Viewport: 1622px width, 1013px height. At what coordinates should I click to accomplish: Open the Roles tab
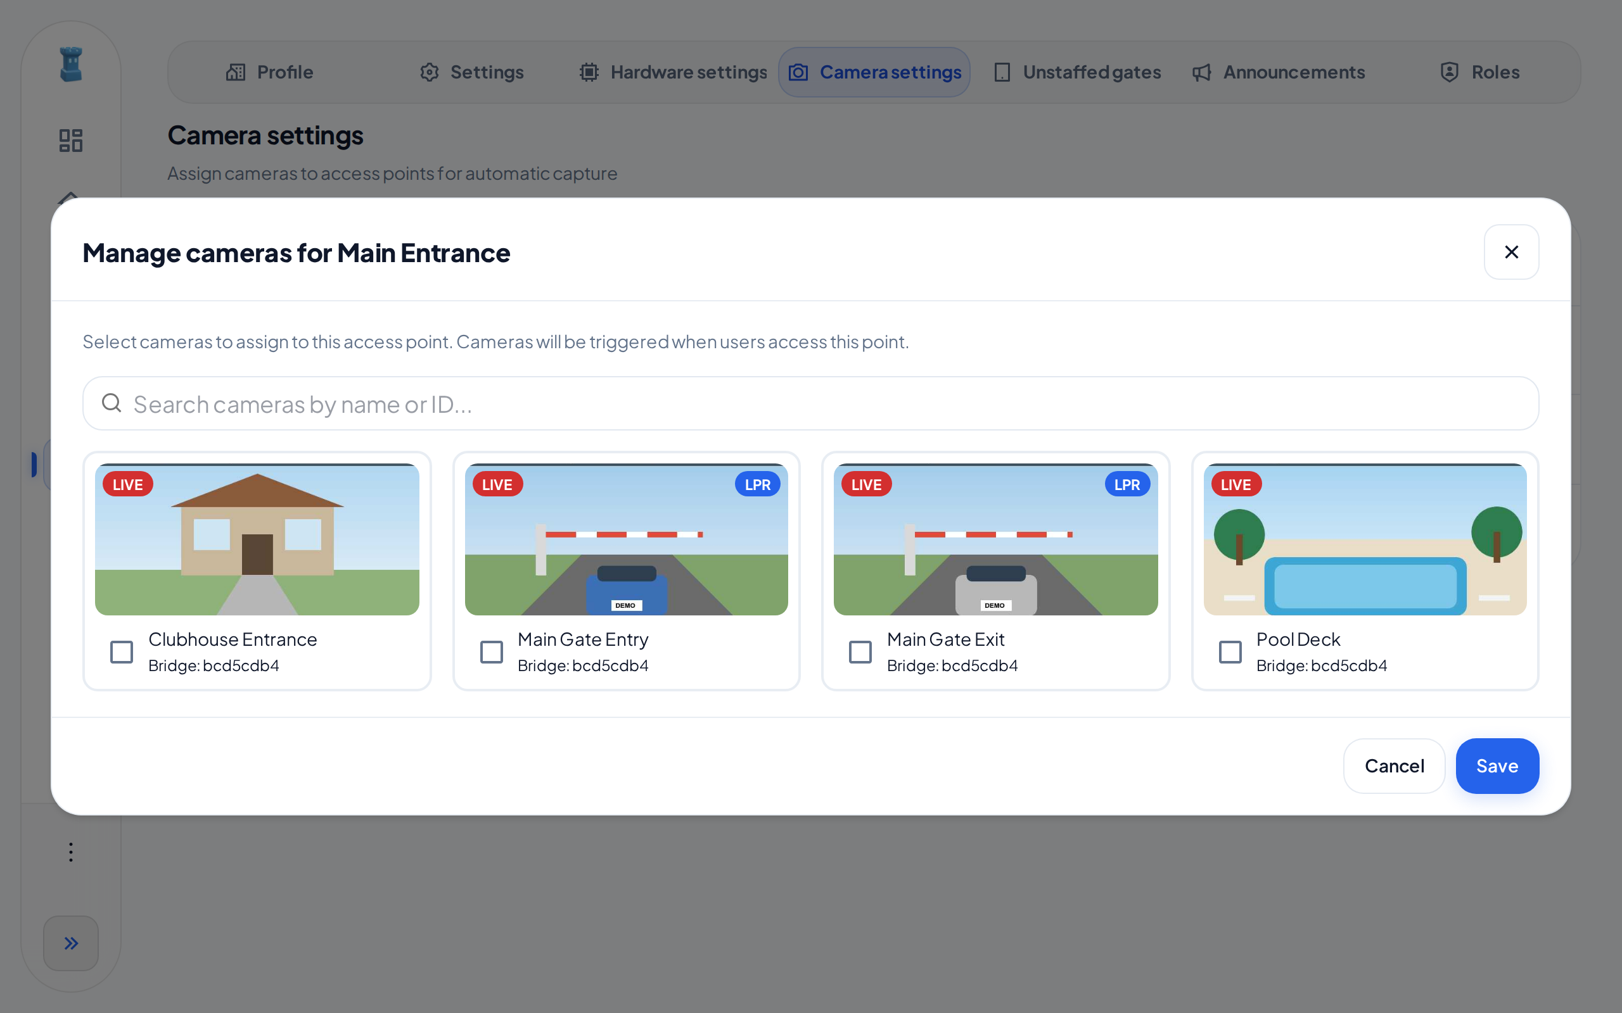pos(1480,72)
